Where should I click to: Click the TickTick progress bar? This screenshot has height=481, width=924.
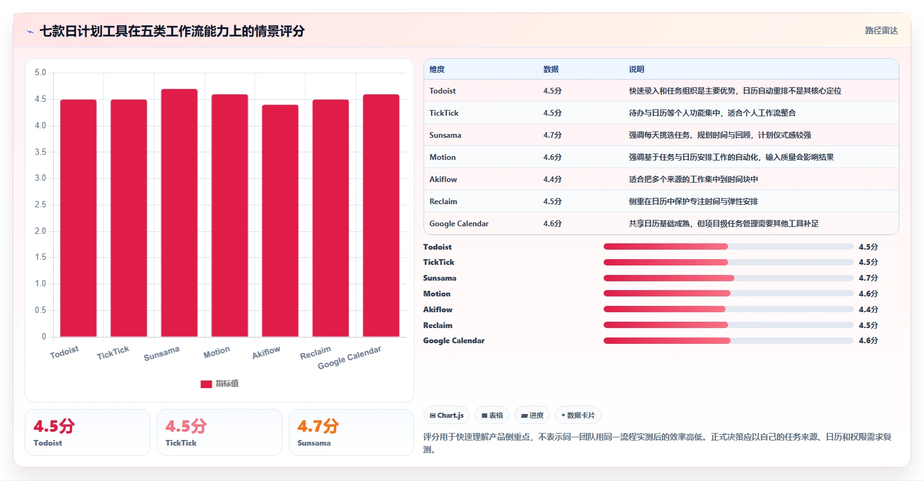click(729, 262)
